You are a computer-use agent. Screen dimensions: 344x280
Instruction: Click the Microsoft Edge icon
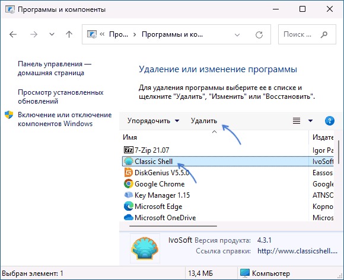(129, 207)
